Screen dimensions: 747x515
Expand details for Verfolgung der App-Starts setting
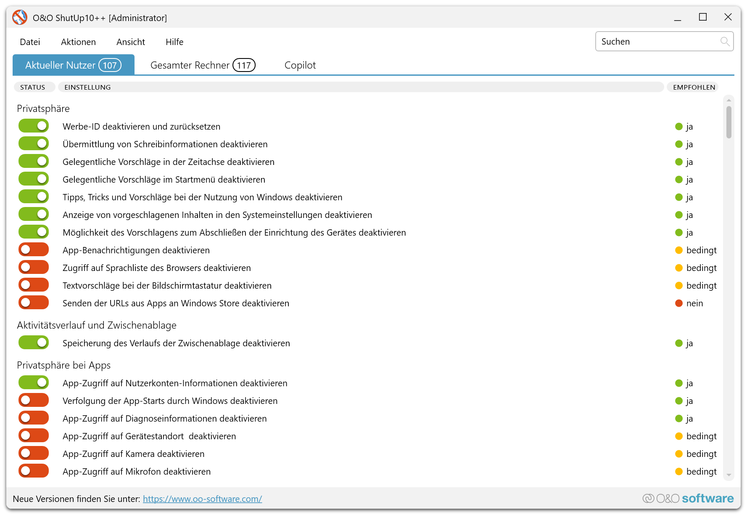(x=170, y=401)
